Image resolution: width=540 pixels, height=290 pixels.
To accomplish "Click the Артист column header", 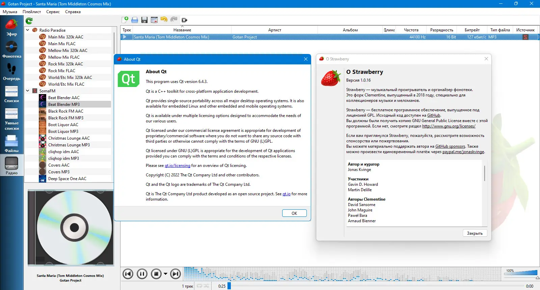I will tap(275, 30).
